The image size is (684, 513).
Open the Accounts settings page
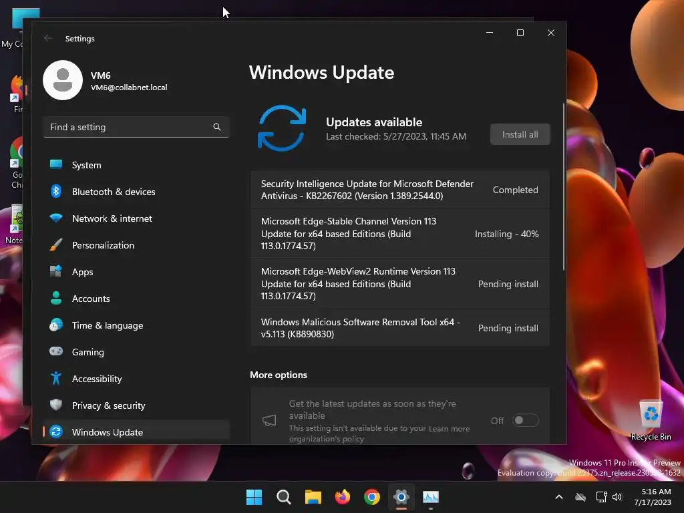click(x=136, y=299)
